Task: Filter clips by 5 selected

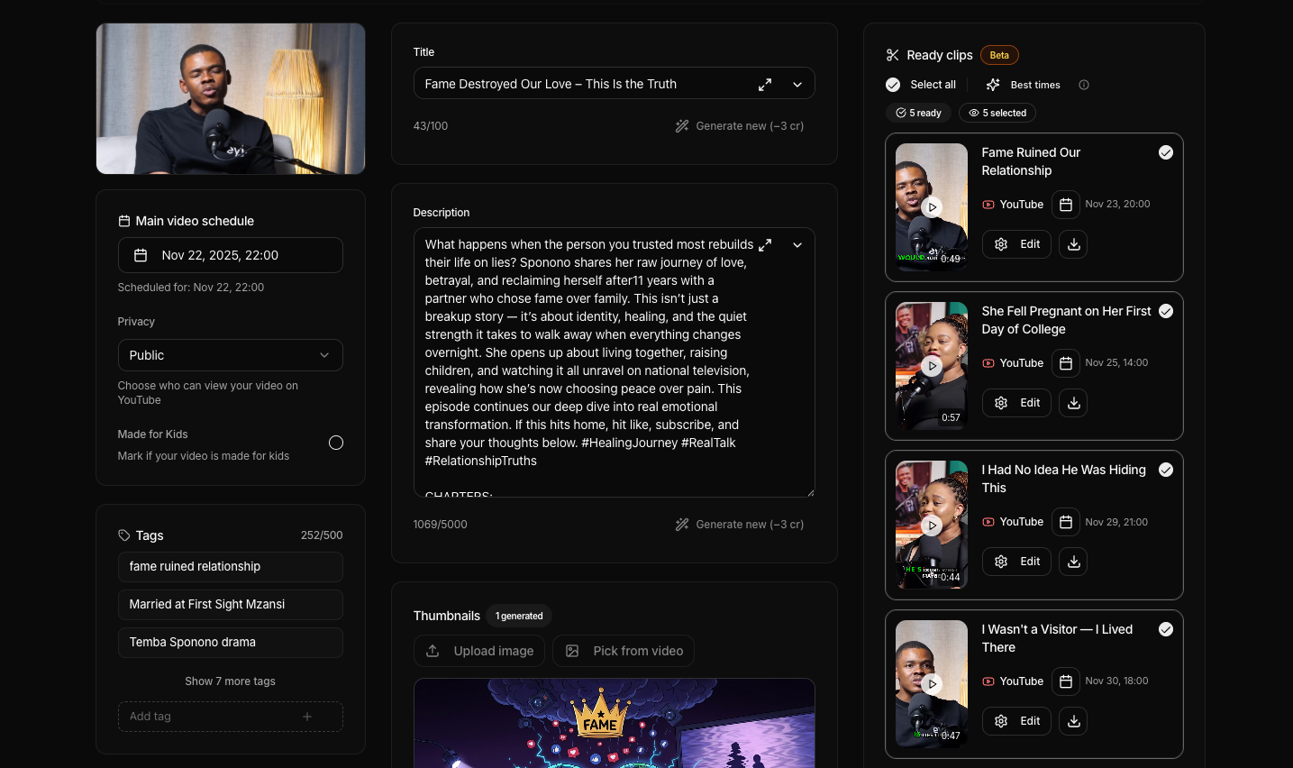Action: tap(997, 113)
